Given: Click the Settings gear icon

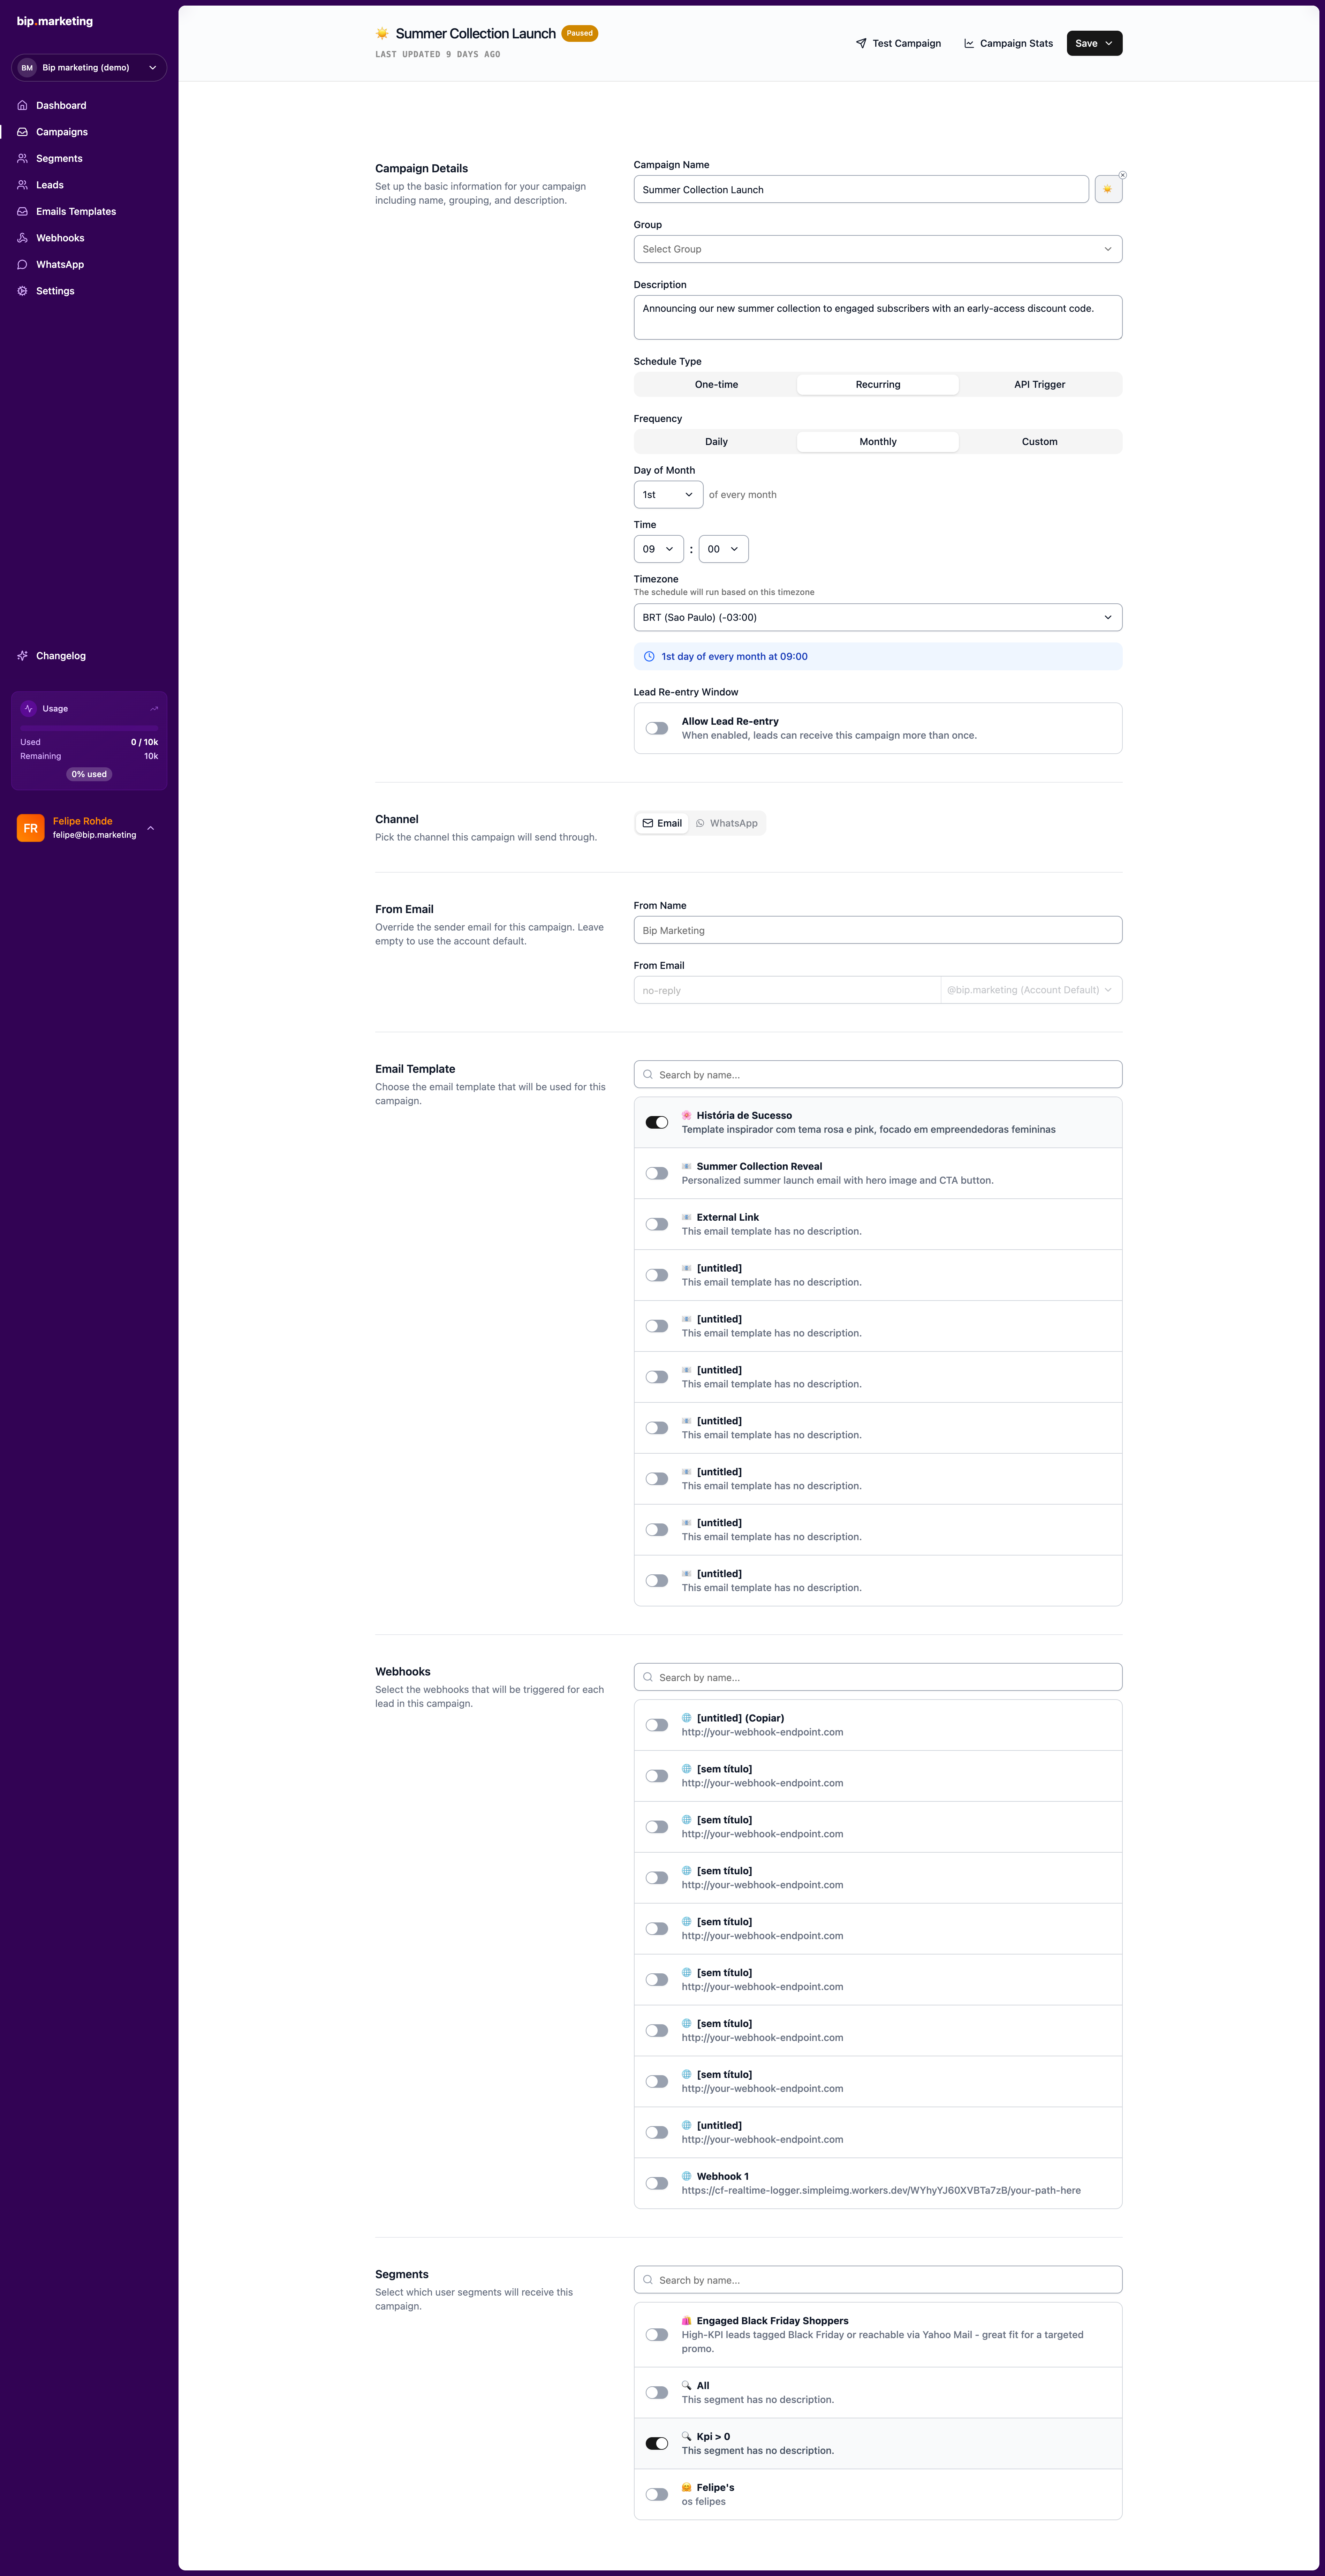Looking at the screenshot, I should click(22, 291).
